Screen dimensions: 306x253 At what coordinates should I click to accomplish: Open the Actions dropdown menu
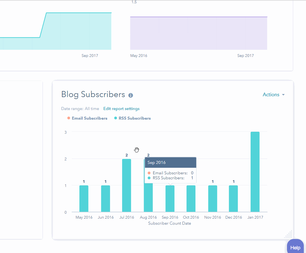tap(273, 95)
